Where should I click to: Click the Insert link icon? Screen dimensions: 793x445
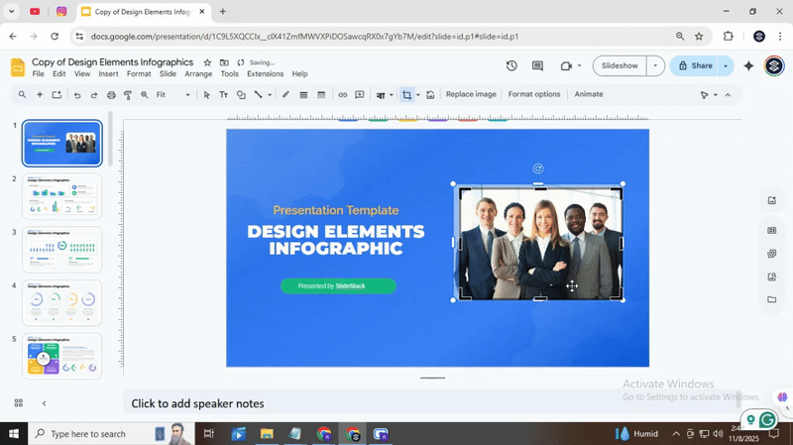click(x=343, y=95)
